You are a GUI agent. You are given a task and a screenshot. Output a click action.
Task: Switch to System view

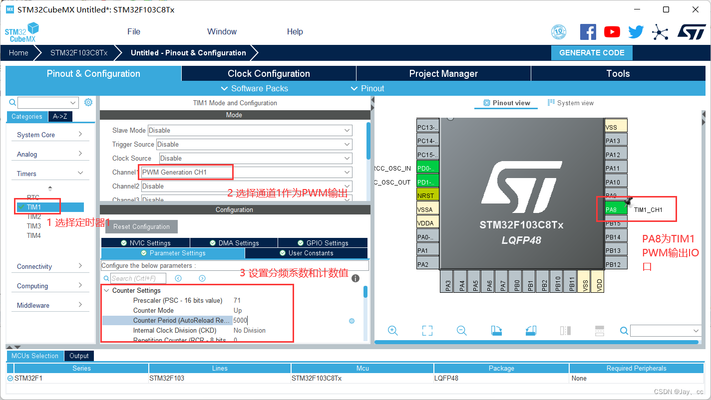tap(570, 103)
